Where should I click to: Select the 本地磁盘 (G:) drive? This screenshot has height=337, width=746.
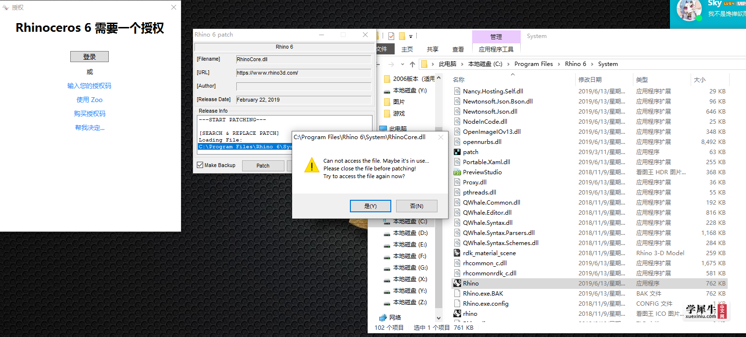pyautogui.click(x=405, y=268)
